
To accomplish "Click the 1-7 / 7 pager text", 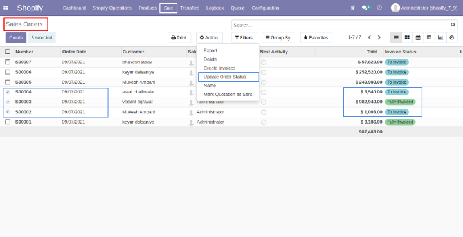I will [x=354, y=37].
